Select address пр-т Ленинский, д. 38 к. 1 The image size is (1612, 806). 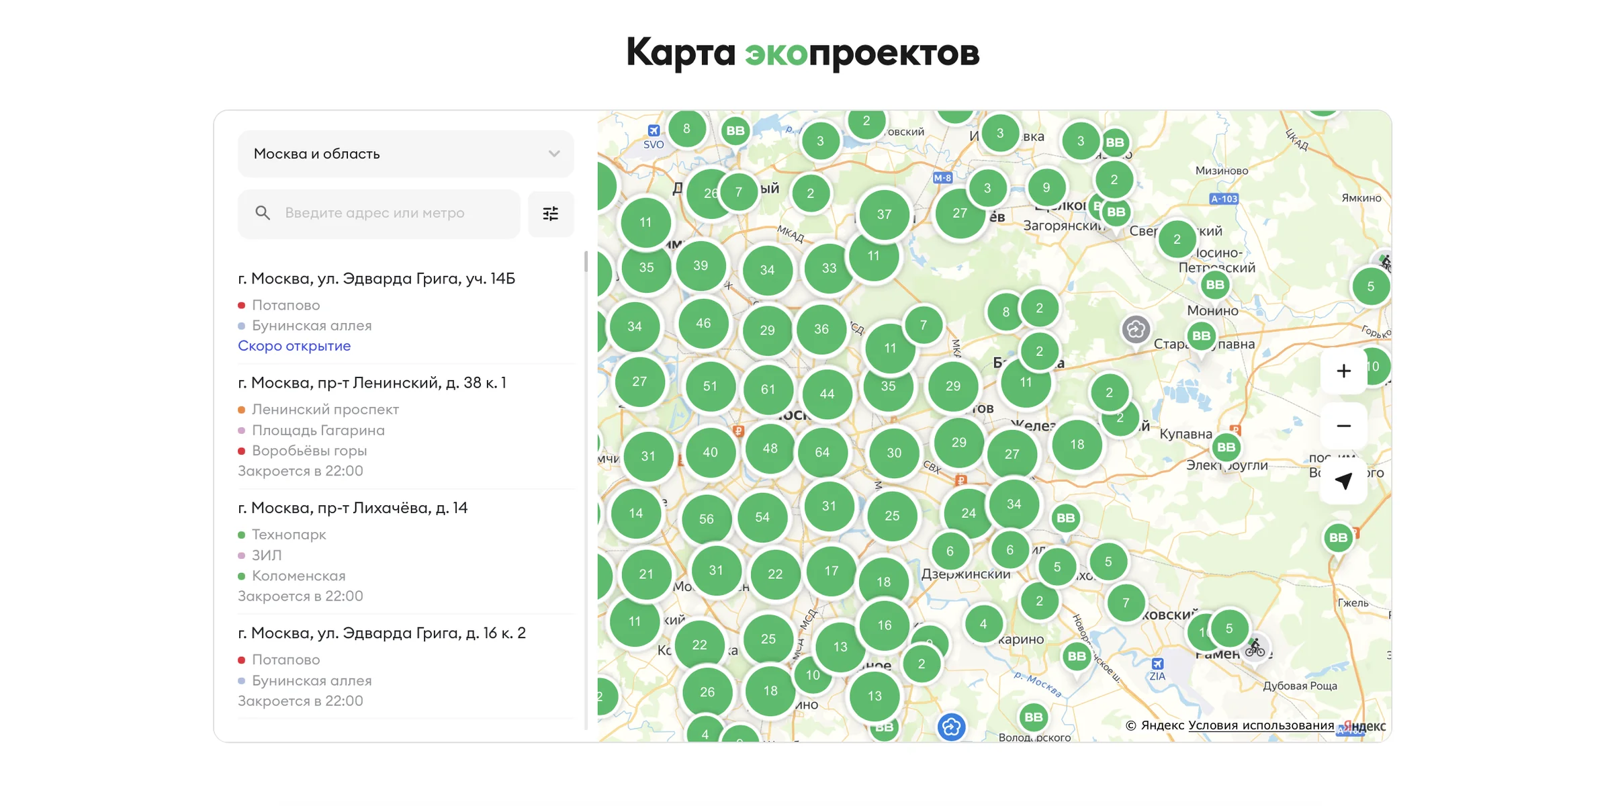click(x=372, y=383)
